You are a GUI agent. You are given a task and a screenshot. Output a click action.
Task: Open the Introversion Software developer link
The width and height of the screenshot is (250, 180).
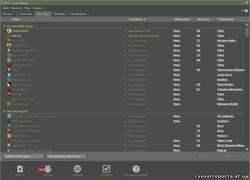[x=231, y=70]
